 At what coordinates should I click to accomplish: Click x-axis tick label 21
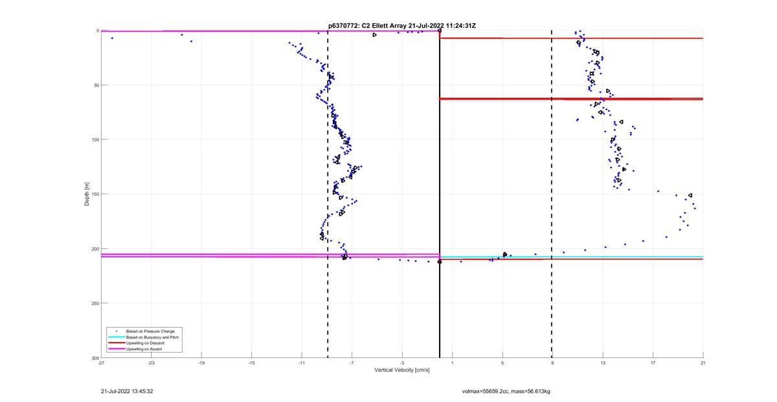[x=703, y=363]
